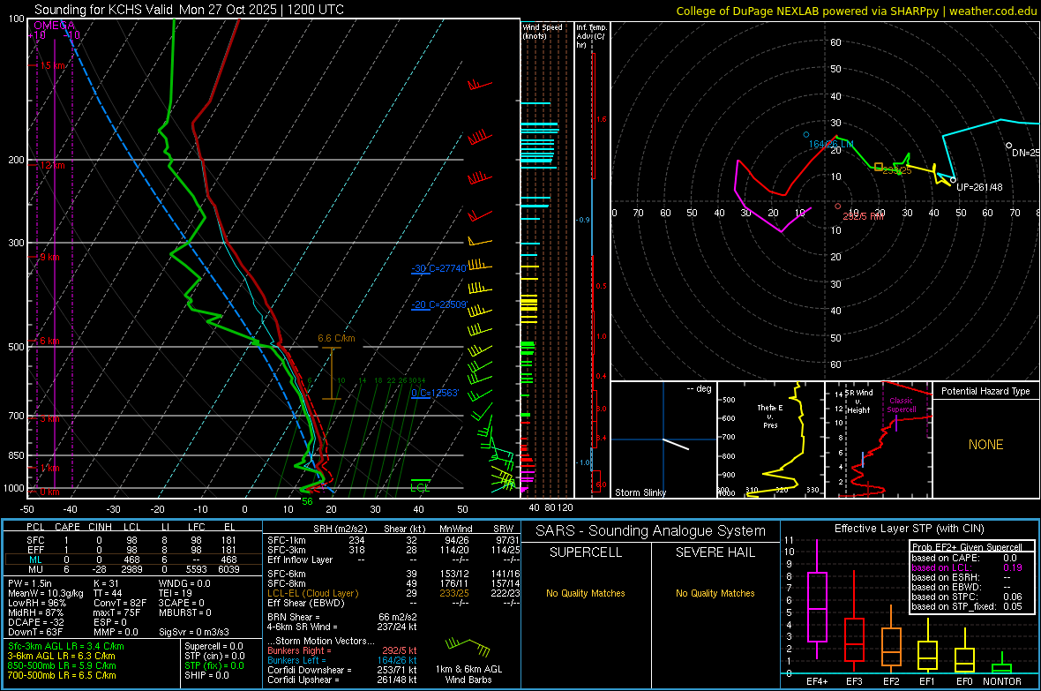Click the Inf. Temp. Adv. panel header

click(592, 36)
